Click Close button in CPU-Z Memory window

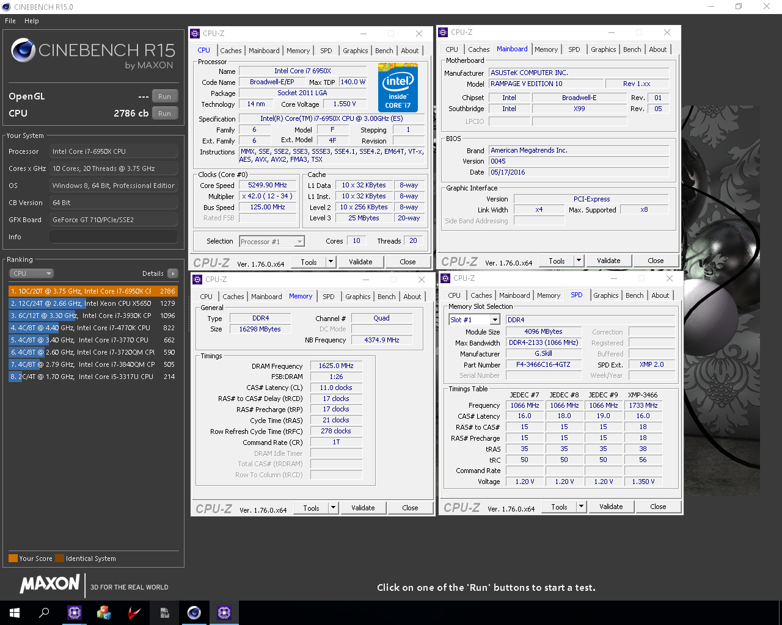410,508
